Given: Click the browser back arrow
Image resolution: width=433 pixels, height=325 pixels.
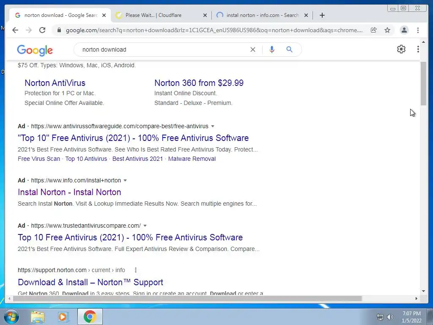Looking at the screenshot, I should (15, 30).
